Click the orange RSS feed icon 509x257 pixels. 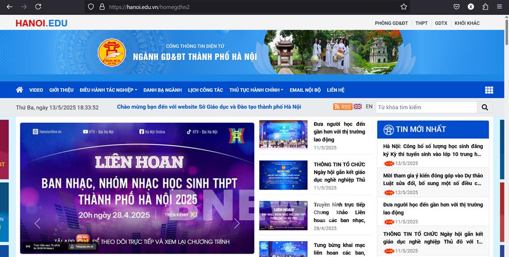click(x=342, y=107)
